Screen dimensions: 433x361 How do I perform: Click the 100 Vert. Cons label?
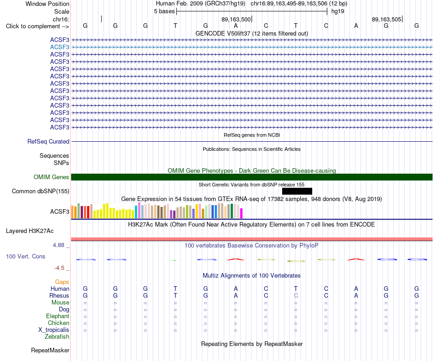(26, 256)
